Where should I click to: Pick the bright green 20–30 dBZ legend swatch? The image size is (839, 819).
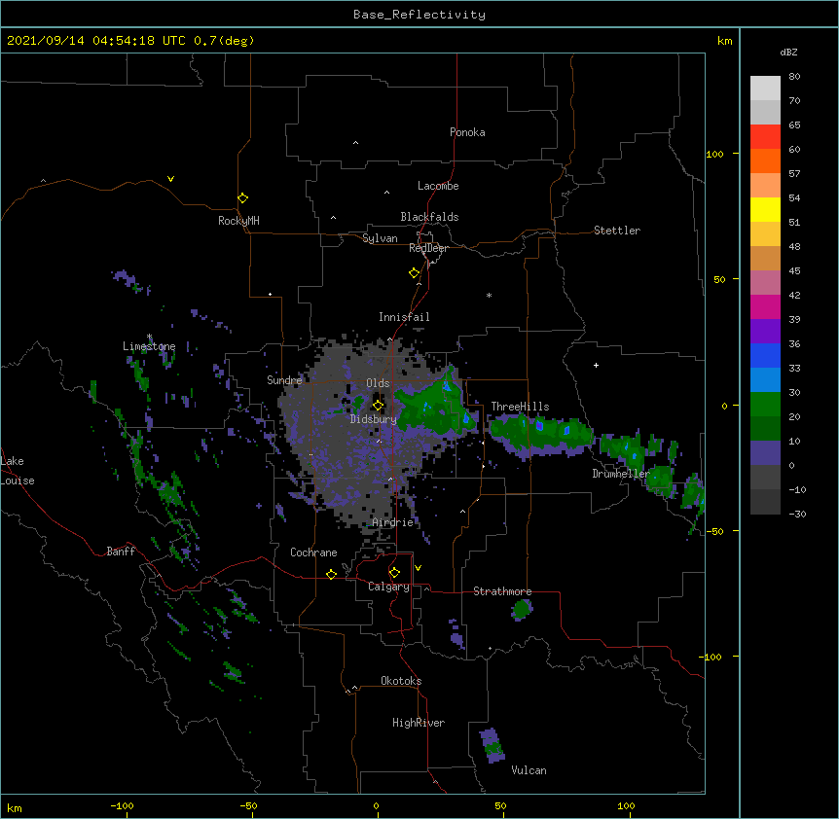pos(765,405)
